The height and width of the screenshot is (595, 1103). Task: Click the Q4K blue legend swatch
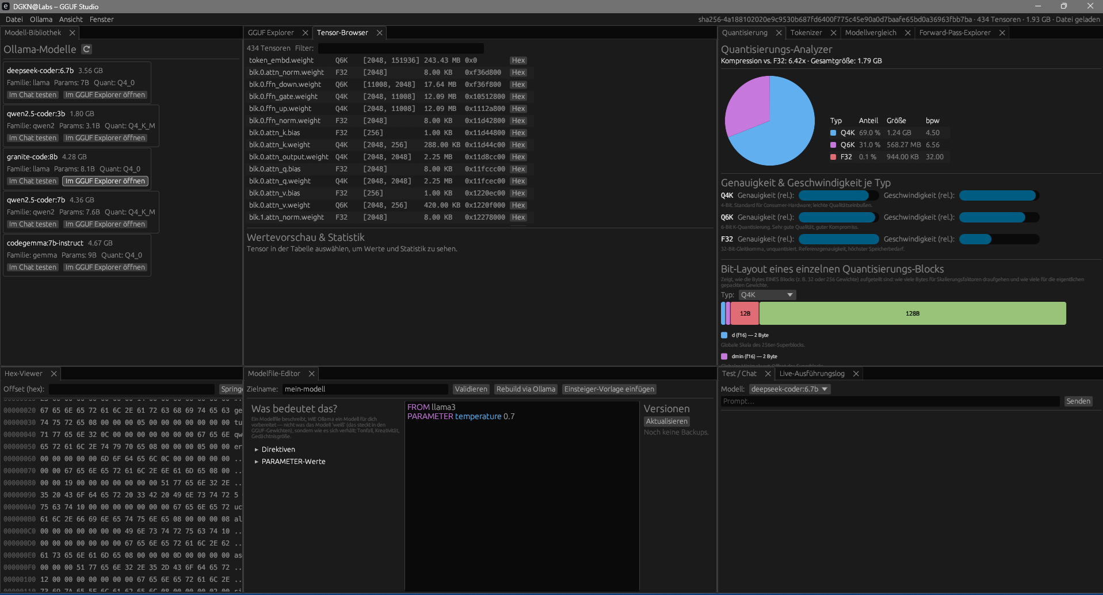(833, 133)
